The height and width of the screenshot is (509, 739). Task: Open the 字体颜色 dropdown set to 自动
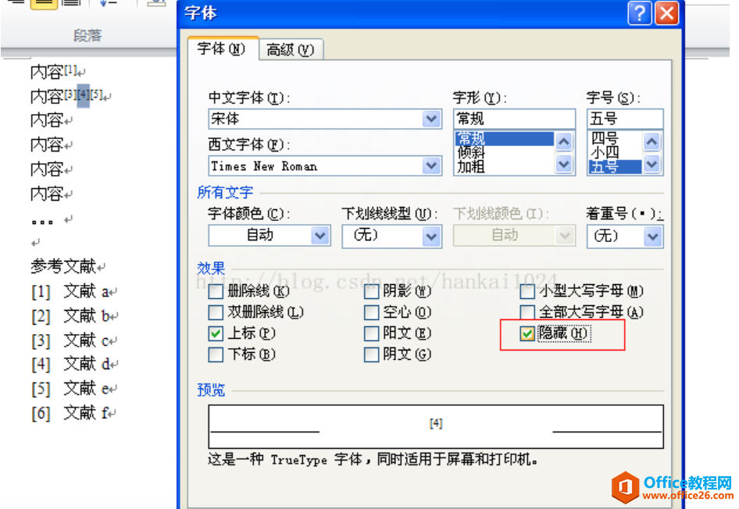coord(320,235)
